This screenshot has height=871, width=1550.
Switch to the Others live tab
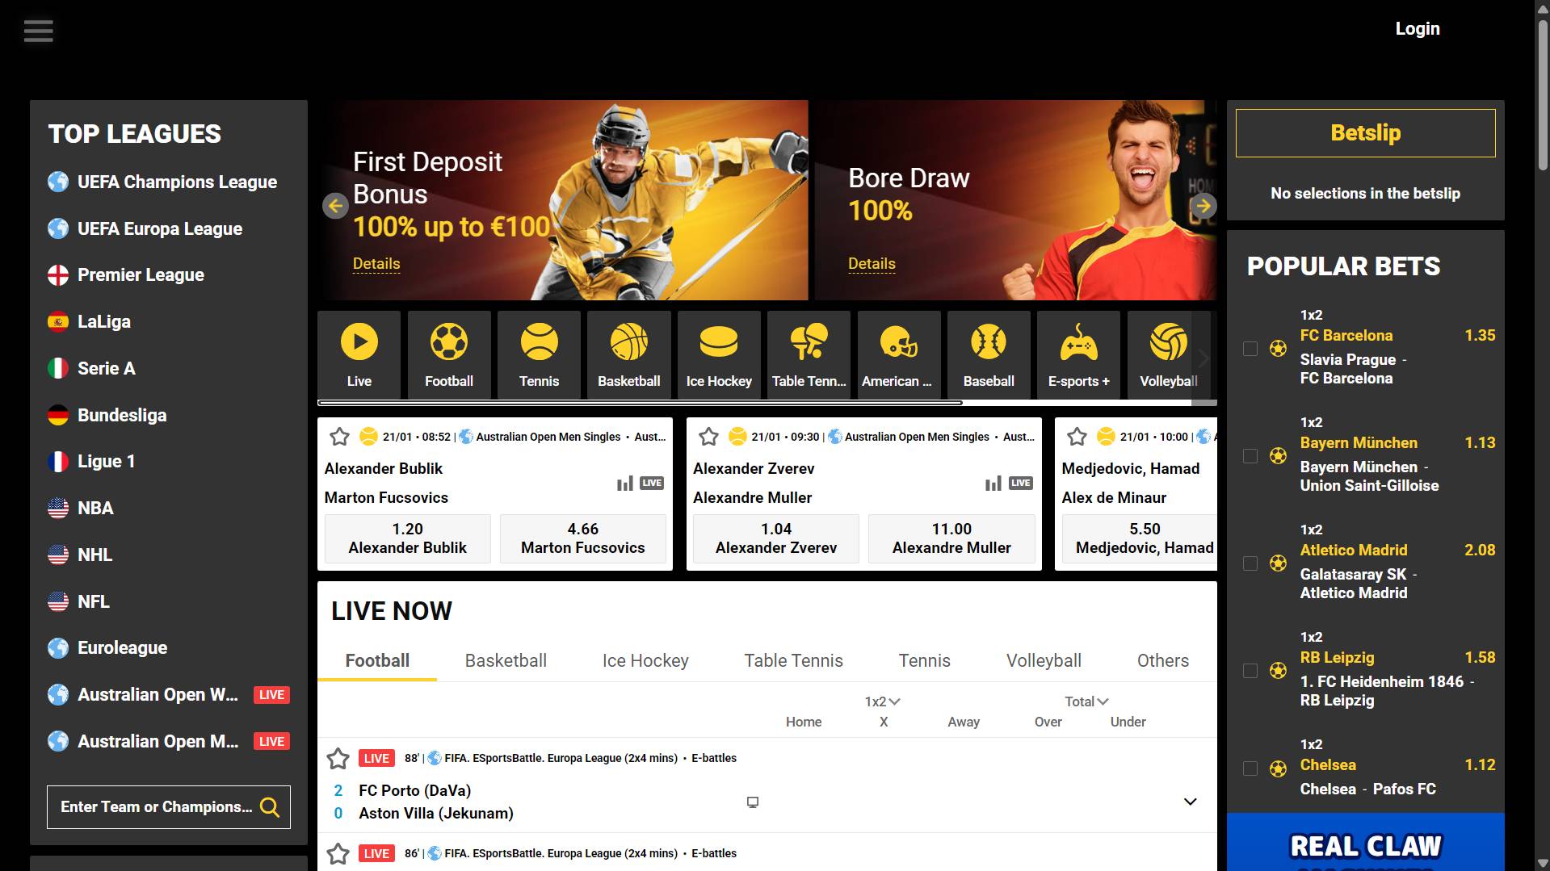click(x=1162, y=660)
